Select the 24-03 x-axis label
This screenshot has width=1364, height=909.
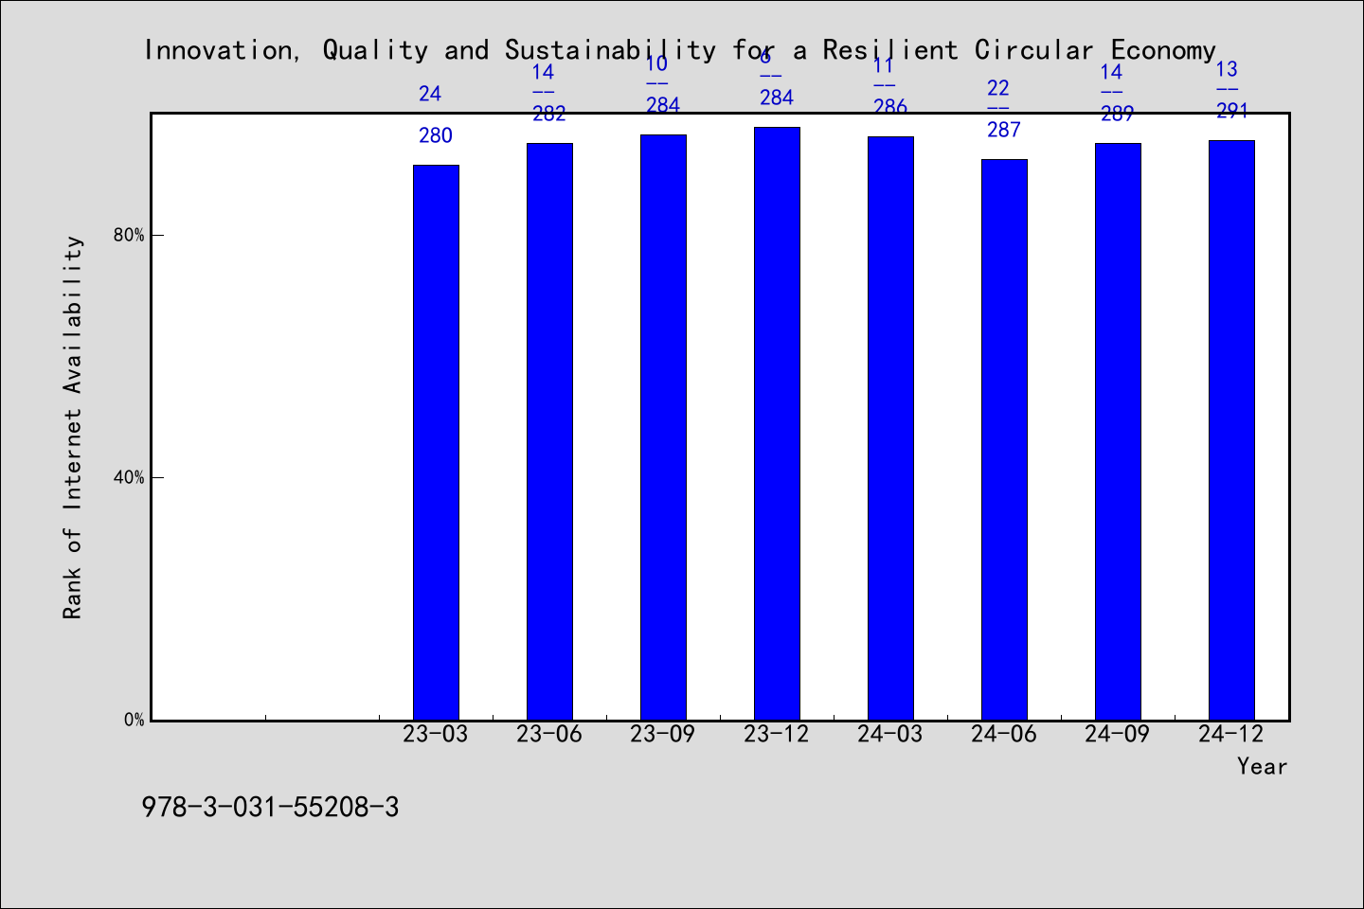click(x=890, y=734)
